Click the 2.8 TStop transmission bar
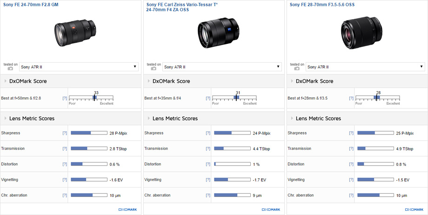Viewport: 428px width, 215px height. (x=89, y=148)
